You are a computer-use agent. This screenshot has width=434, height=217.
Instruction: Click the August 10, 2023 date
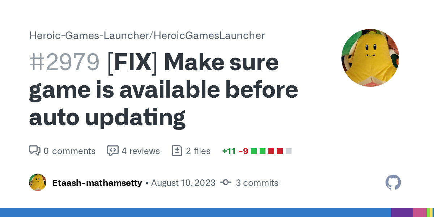point(183,183)
